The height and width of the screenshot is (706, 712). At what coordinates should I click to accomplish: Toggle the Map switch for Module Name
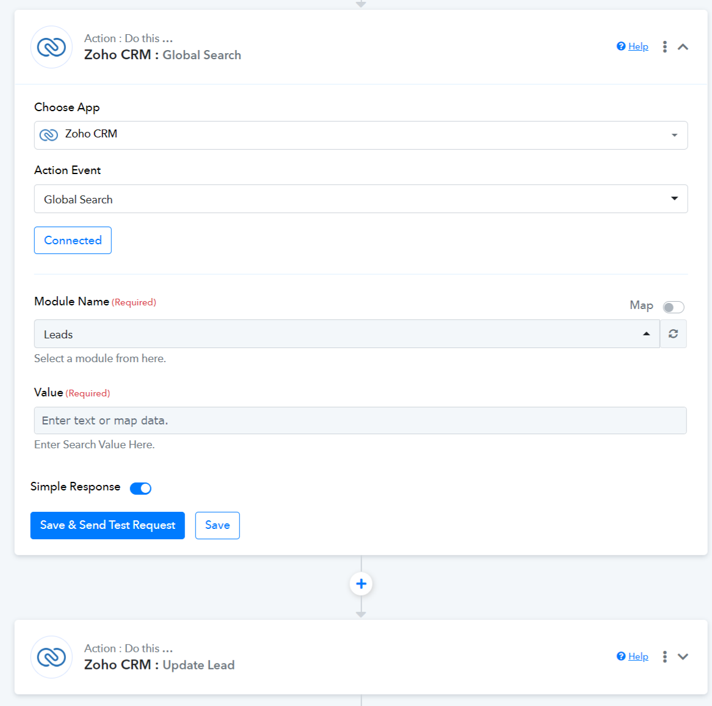[x=673, y=307]
